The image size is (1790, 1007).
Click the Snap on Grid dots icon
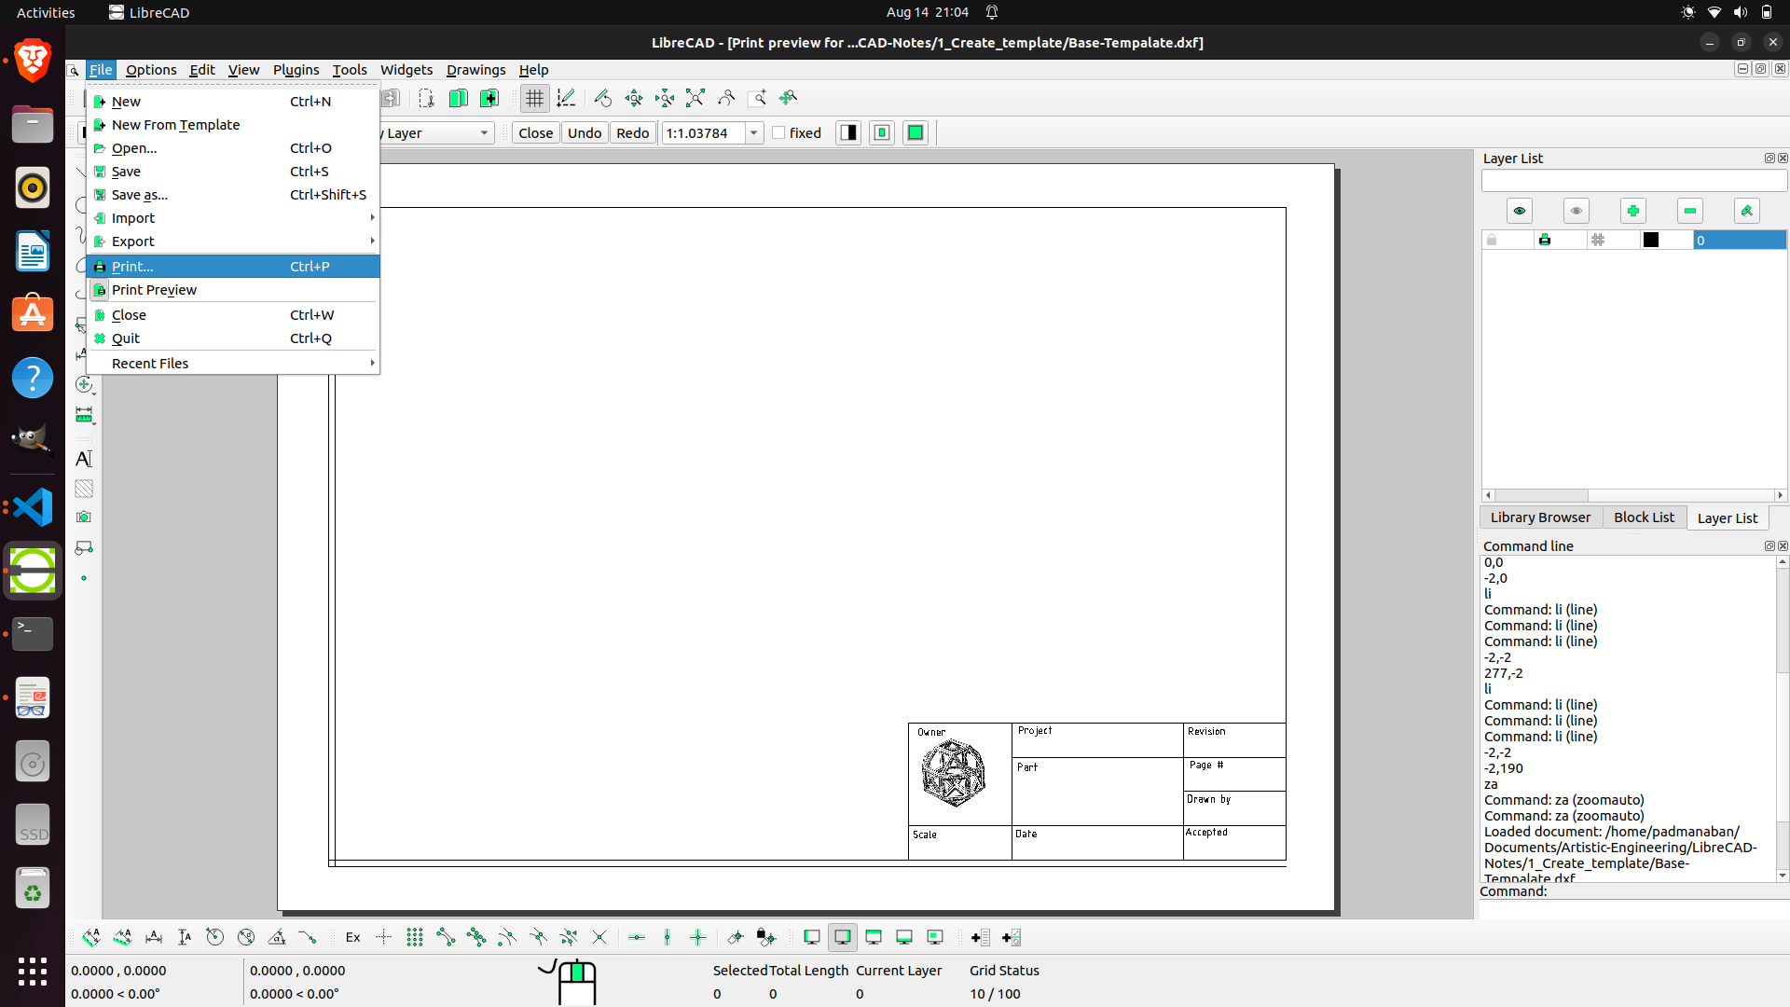tap(415, 937)
